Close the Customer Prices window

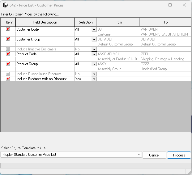pos(184,5)
